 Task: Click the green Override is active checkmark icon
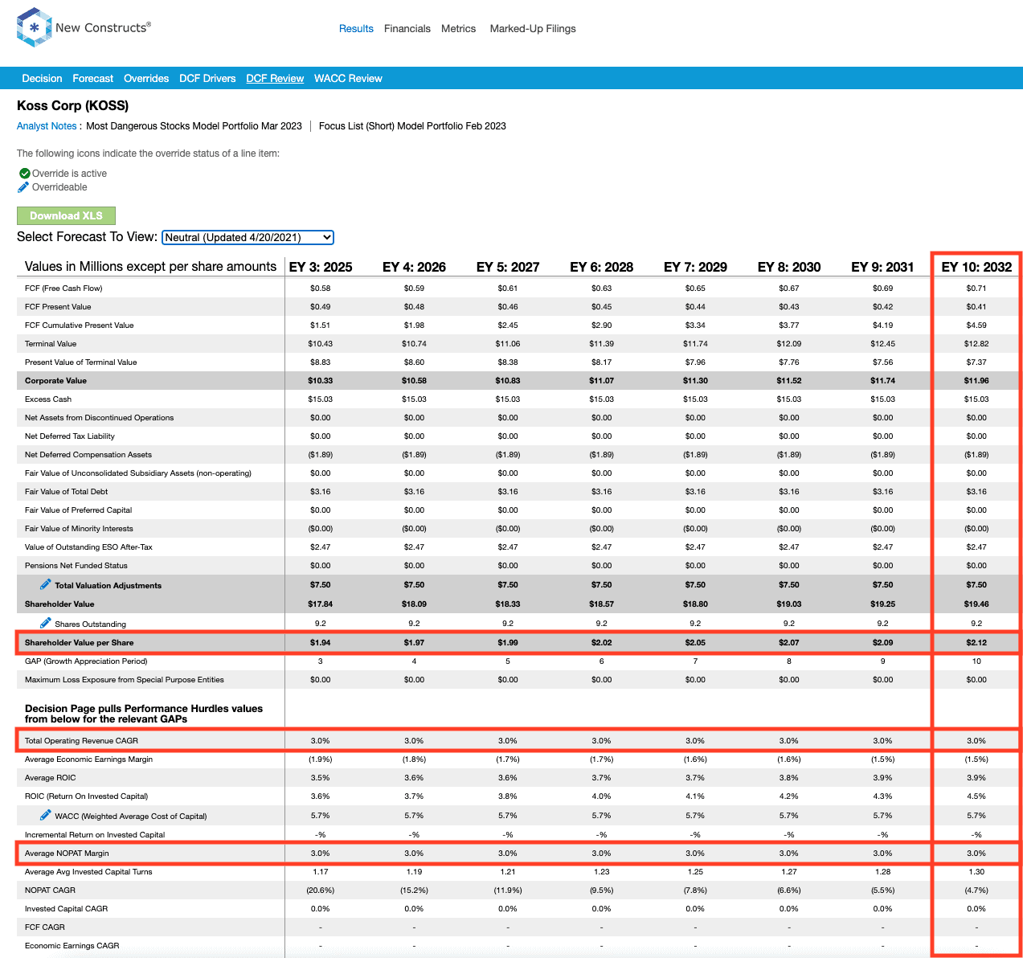click(24, 174)
